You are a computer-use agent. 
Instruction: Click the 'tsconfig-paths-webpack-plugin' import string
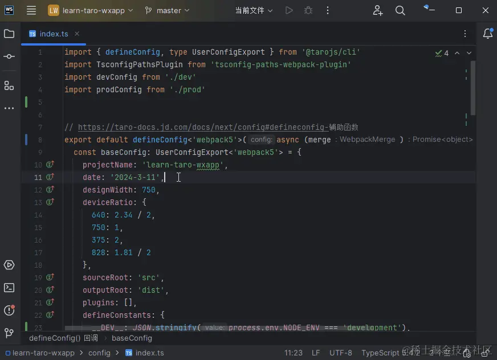coord(280,64)
